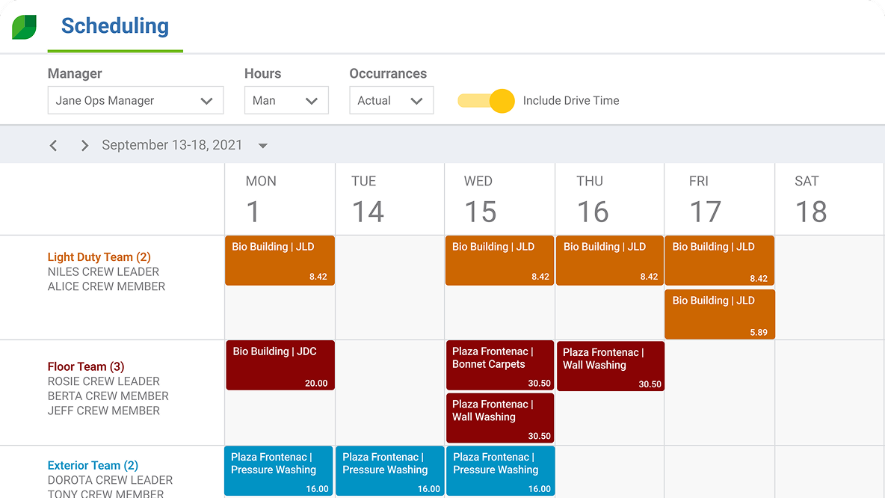Go to next week arrow

click(84, 146)
